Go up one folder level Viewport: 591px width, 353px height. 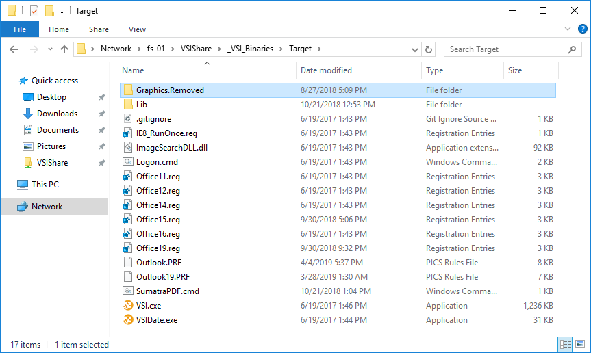pyautogui.click(x=64, y=49)
